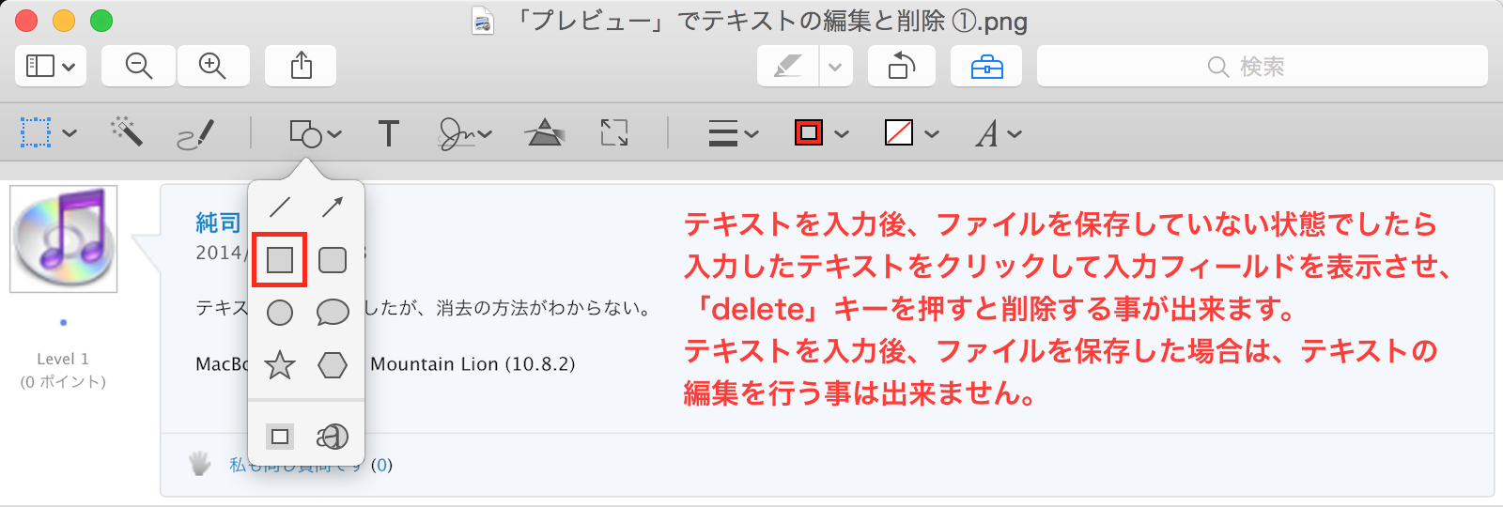This screenshot has width=1503, height=507.
Task: Choose the arrow shape
Action: click(x=333, y=207)
